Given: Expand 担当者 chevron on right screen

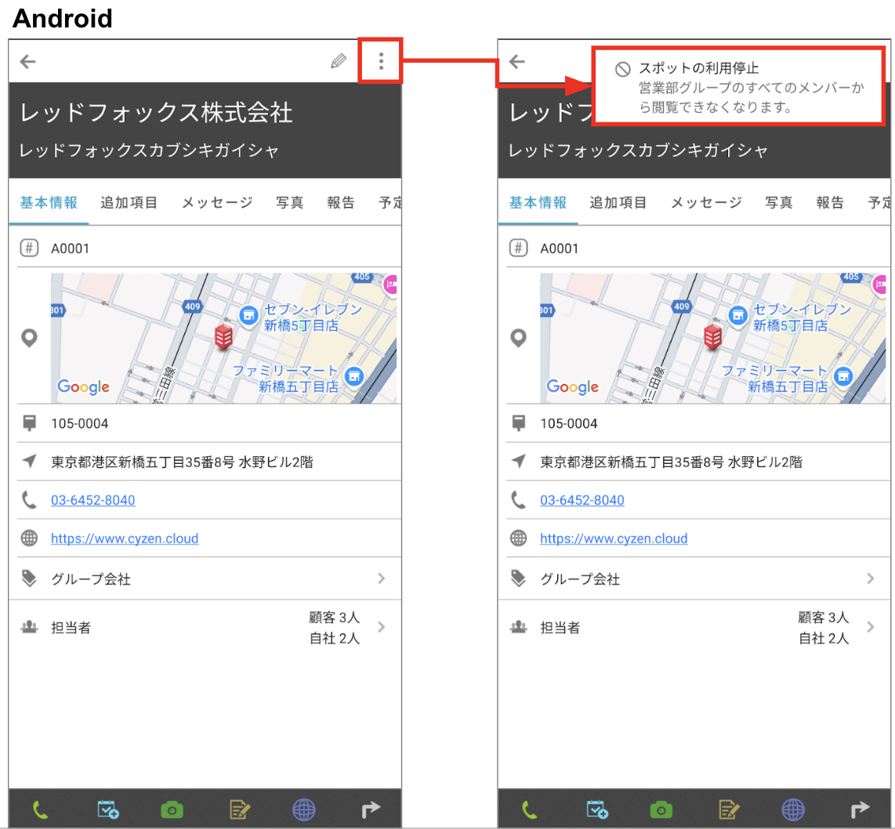Looking at the screenshot, I should point(871,627).
